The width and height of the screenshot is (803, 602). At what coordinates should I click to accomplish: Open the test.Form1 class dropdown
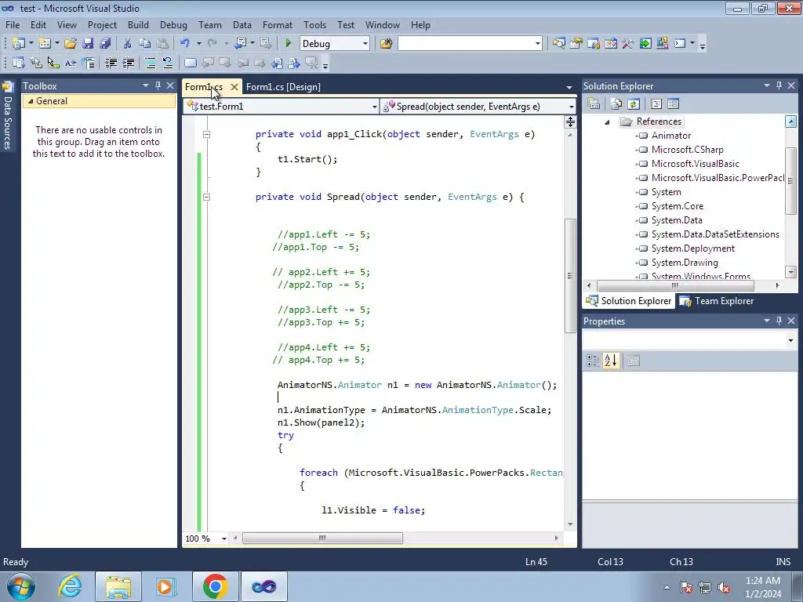pos(374,107)
